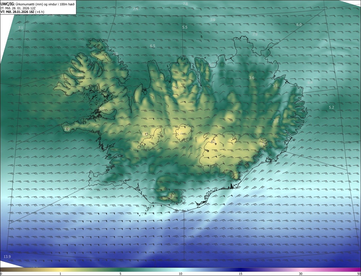Pick the 2.5 value in the eastern highlands

click(x=276, y=121)
